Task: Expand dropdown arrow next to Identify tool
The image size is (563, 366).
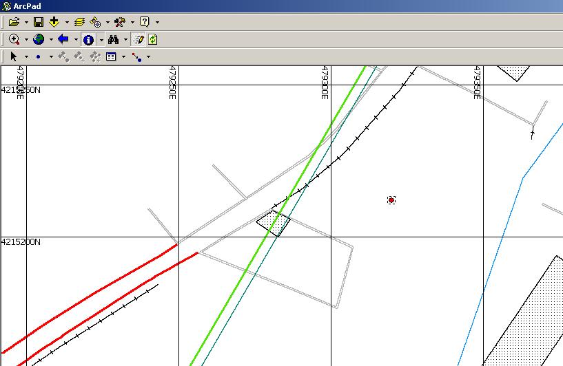Action: coord(101,39)
